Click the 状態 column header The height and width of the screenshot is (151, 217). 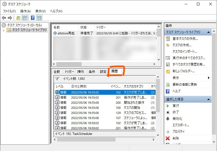[x=87, y=27]
